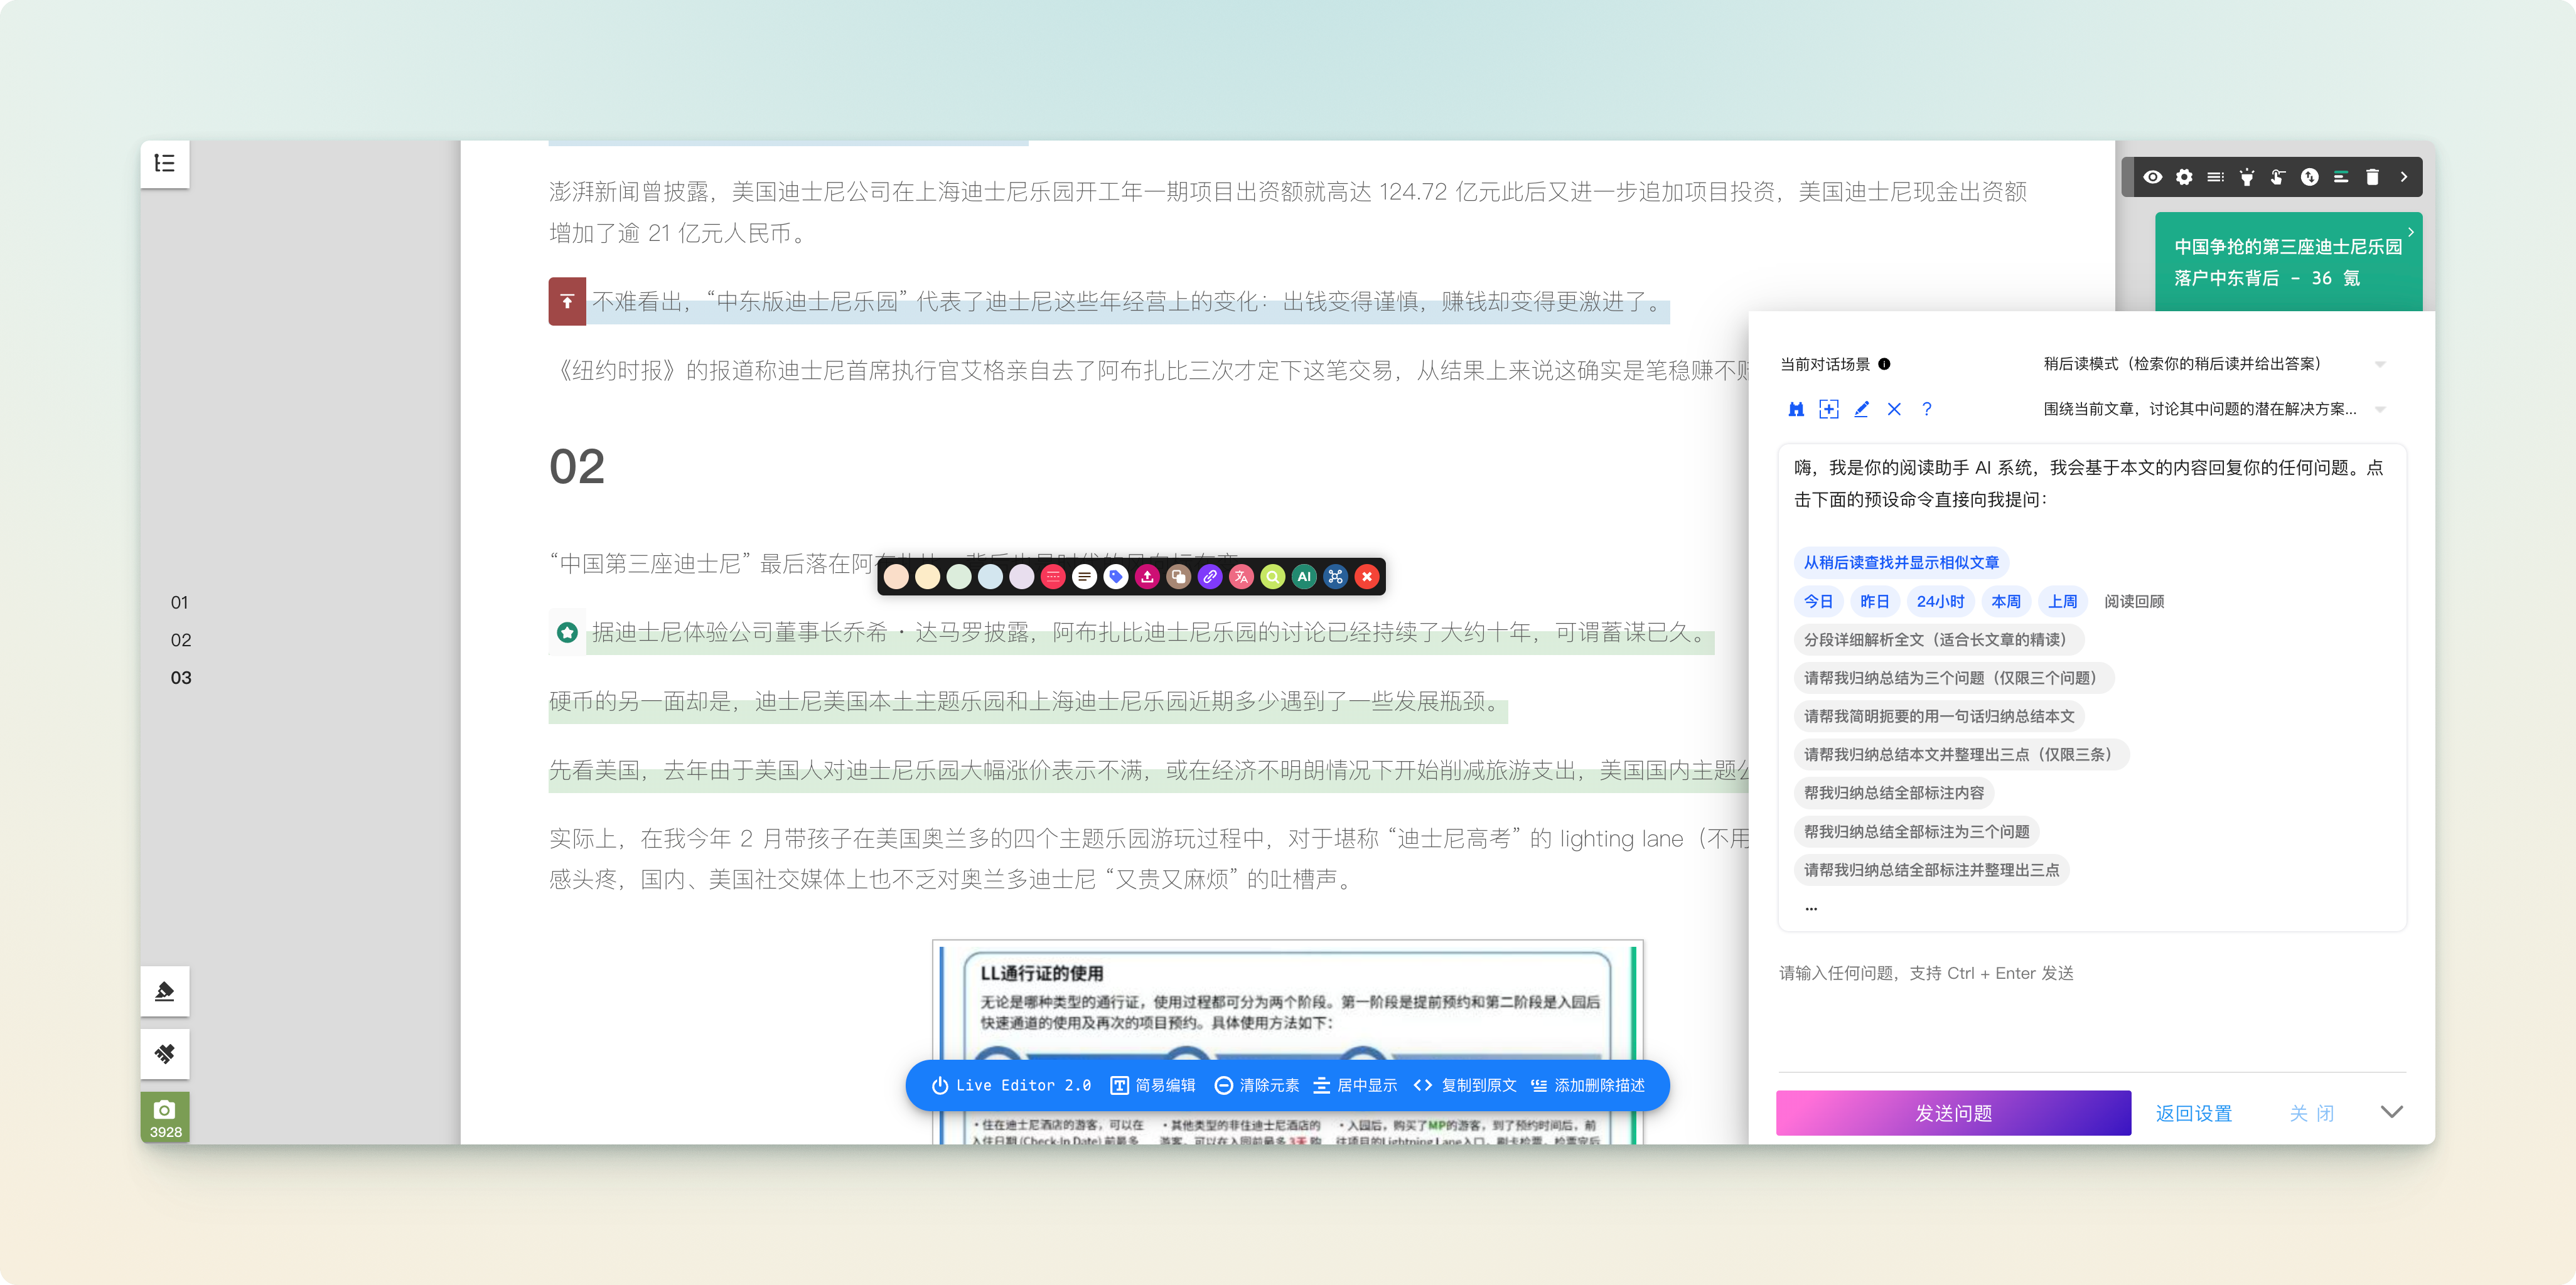This screenshot has width=2576, height=1285.
Task: Pick the light green highlight color swatch
Action: (x=959, y=576)
